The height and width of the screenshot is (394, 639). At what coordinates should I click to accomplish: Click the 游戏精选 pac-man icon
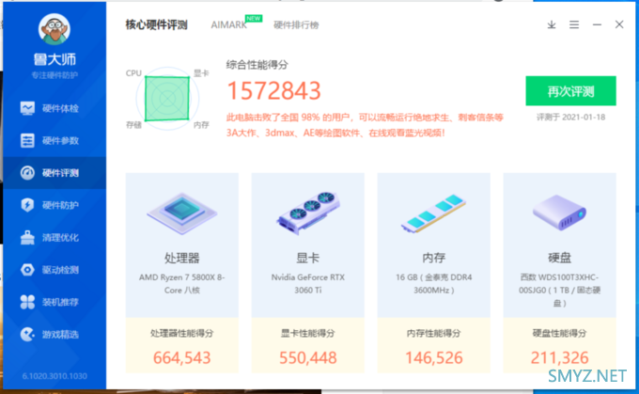pyautogui.click(x=27, y=335)
